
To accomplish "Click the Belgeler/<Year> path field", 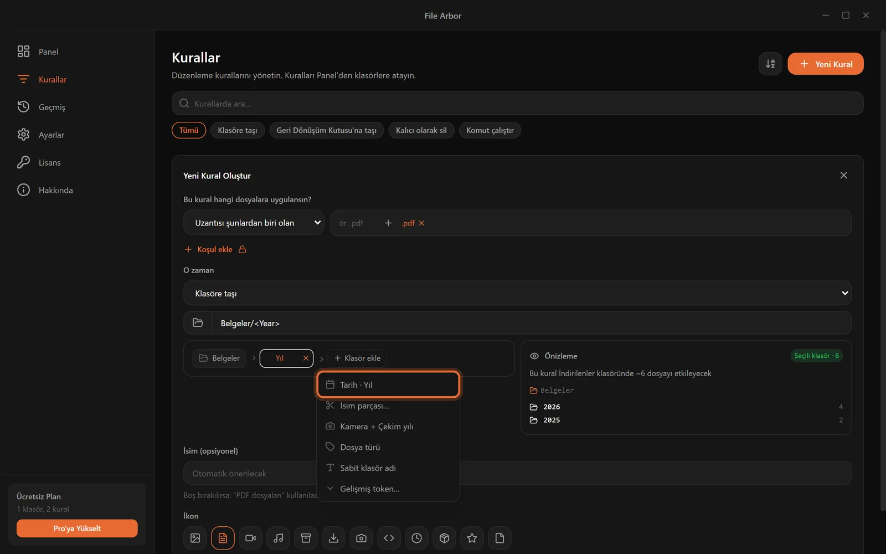I will pos(532,323).
